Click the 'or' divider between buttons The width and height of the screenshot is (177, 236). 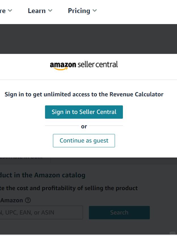[84, 126]
